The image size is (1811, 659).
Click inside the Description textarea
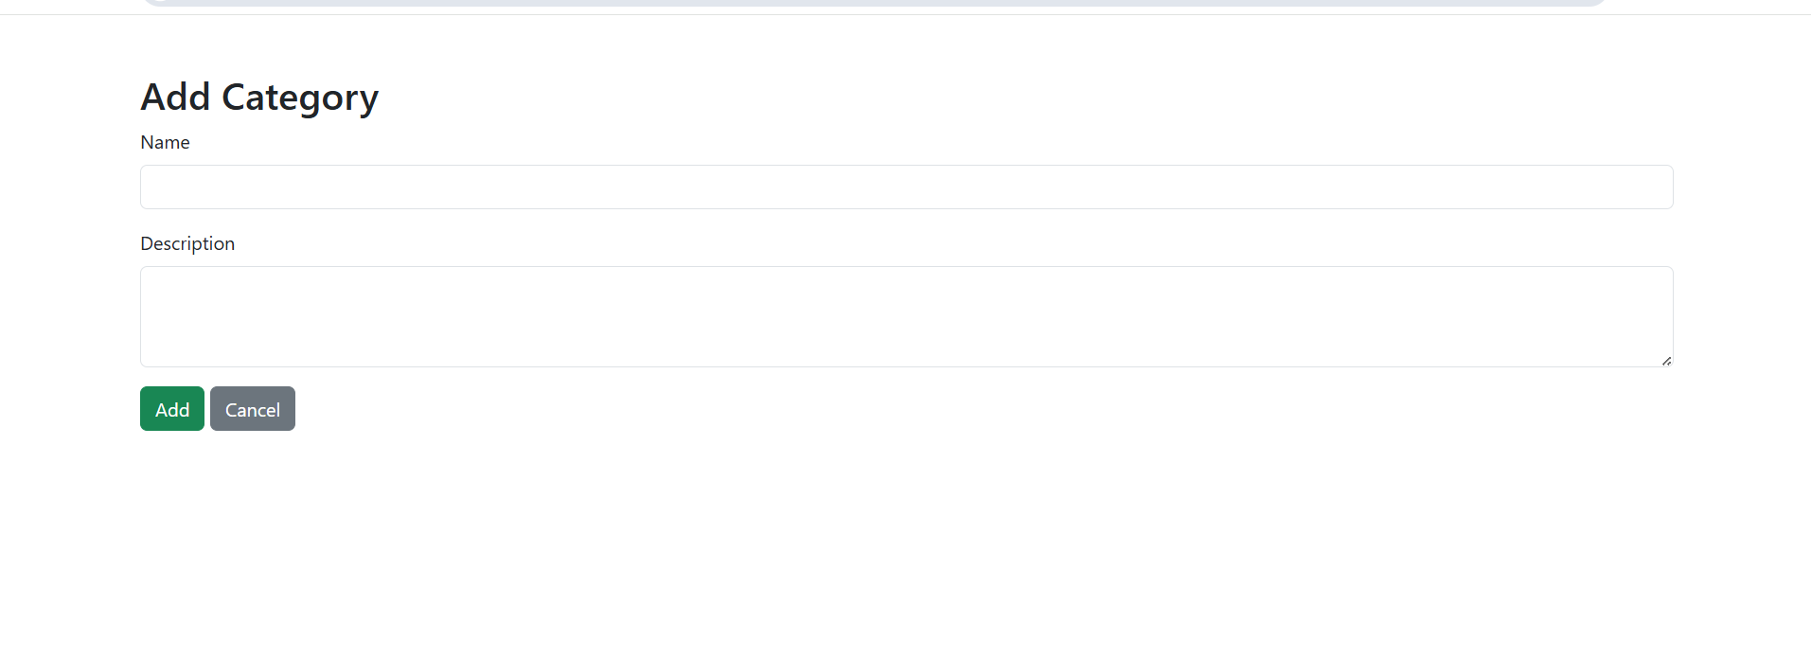(906, 316)
